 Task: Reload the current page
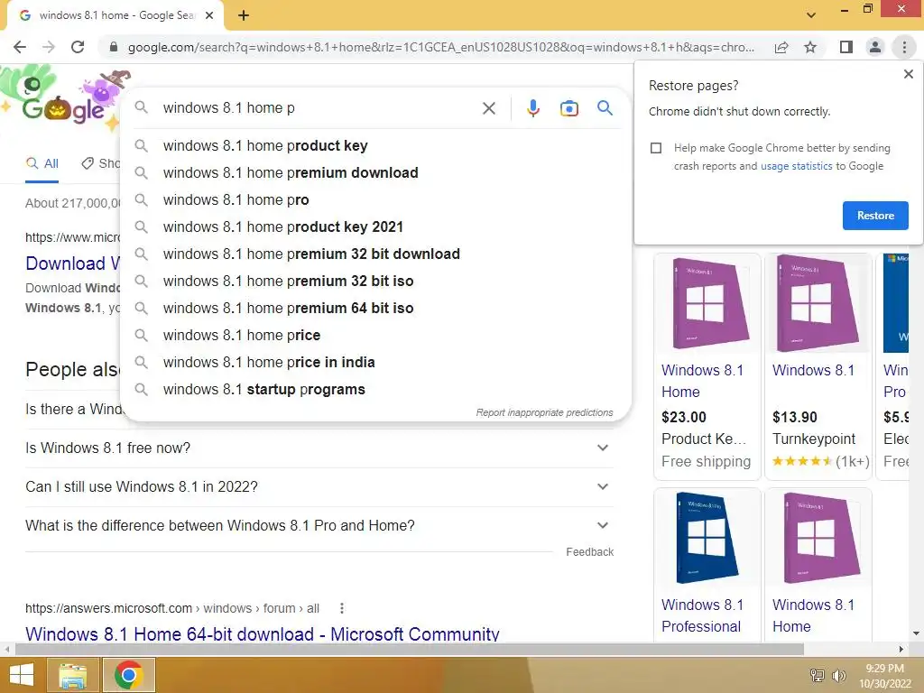(78, 47)
